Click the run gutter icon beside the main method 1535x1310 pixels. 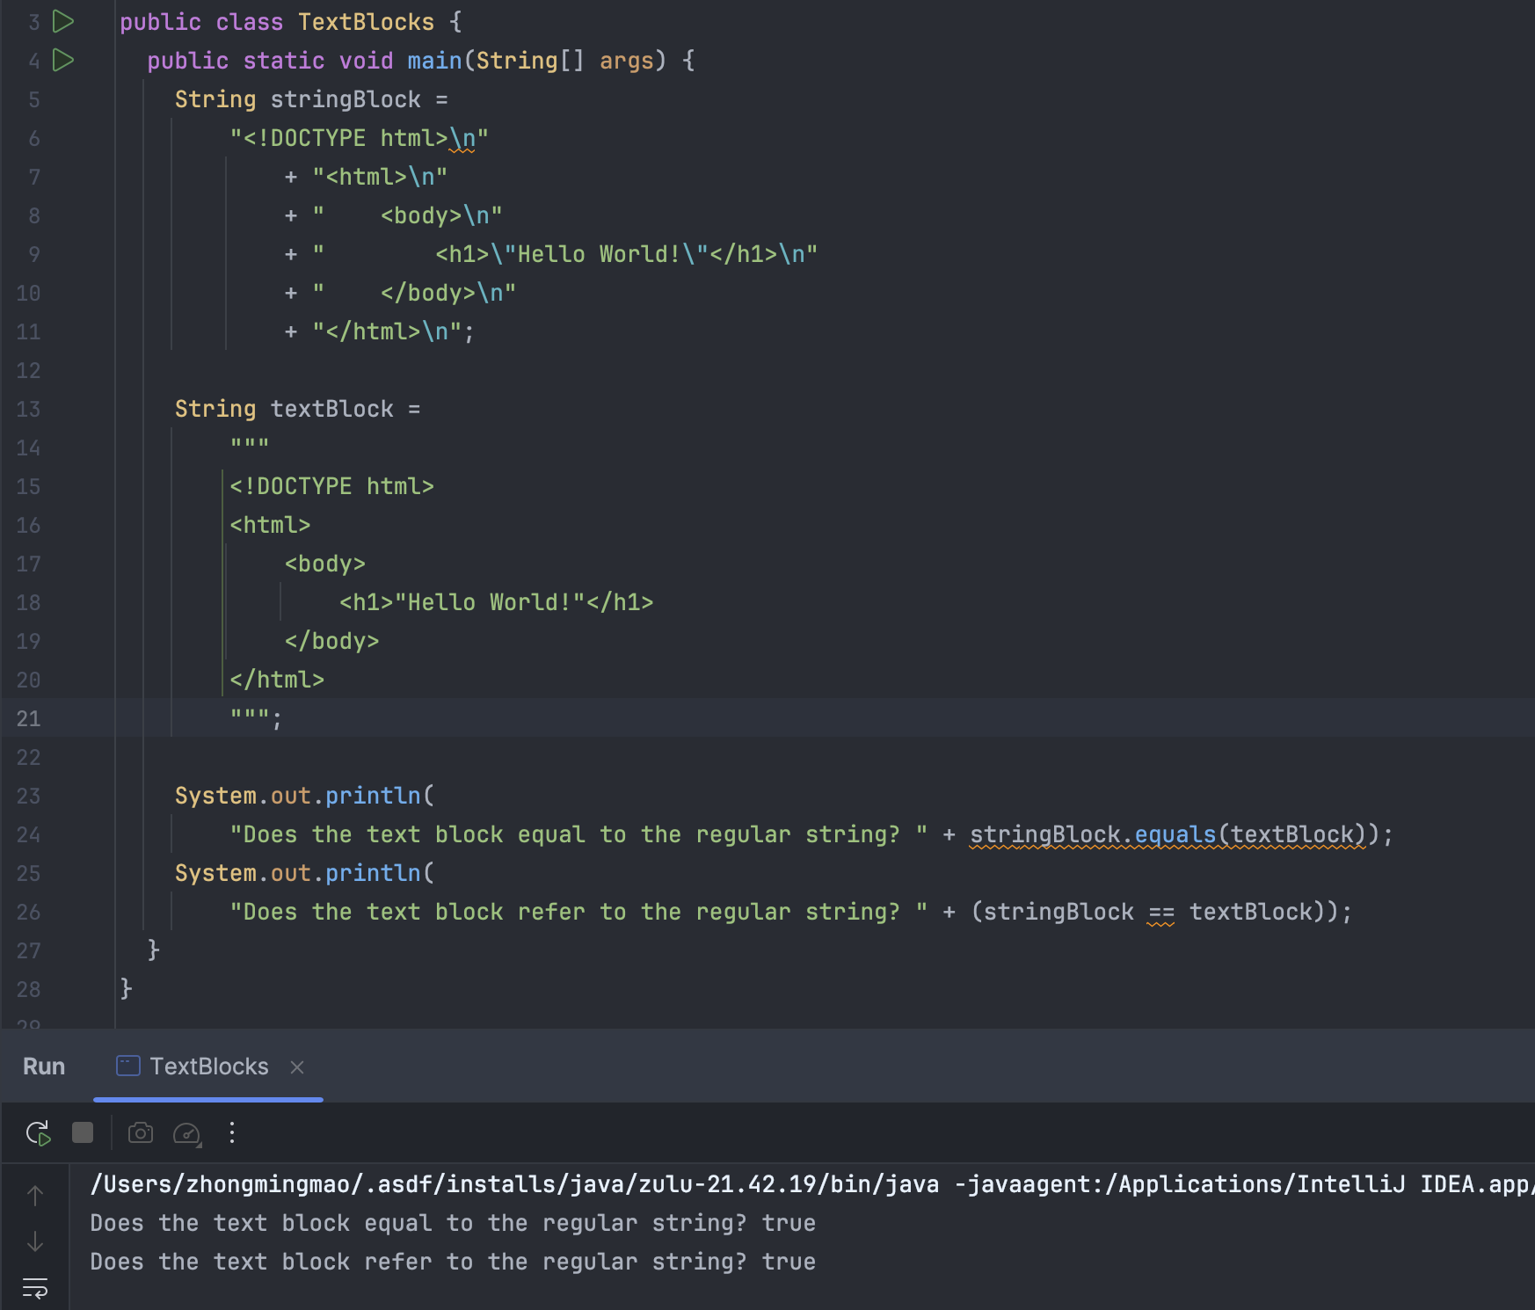62,60
